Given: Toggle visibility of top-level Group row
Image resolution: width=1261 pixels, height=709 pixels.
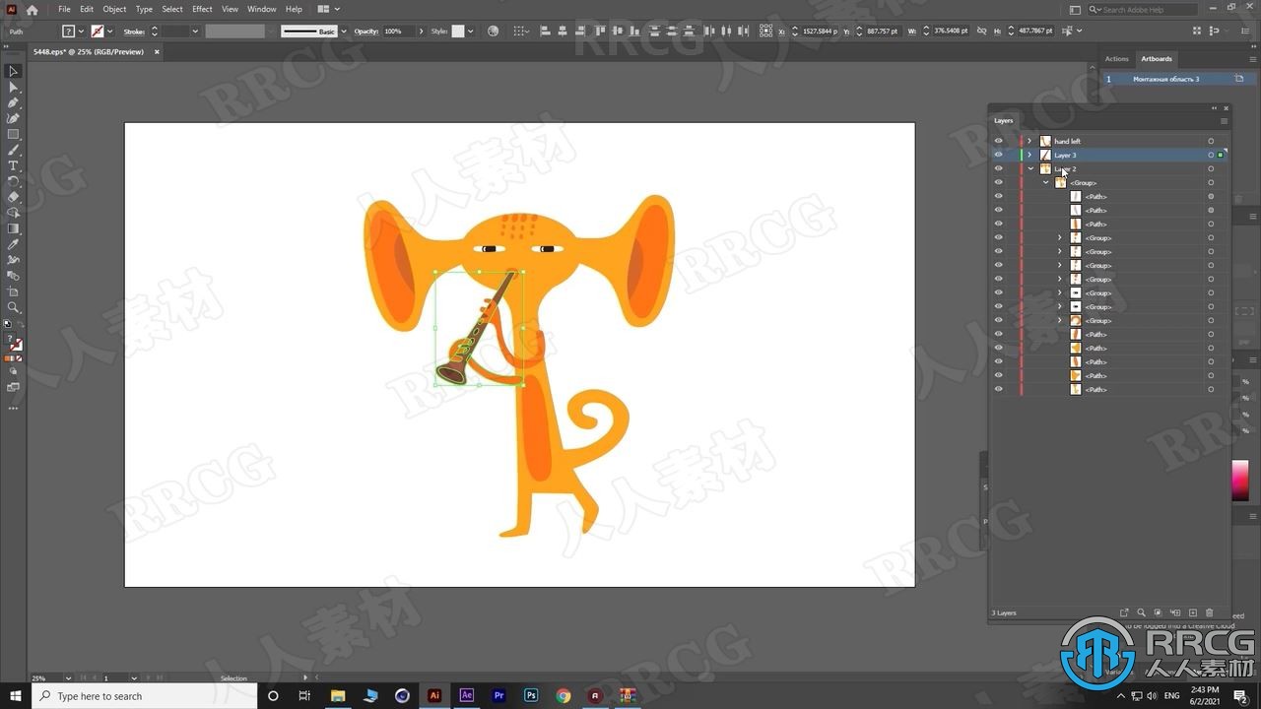Looking at the screenshot, I should point(998,182).
